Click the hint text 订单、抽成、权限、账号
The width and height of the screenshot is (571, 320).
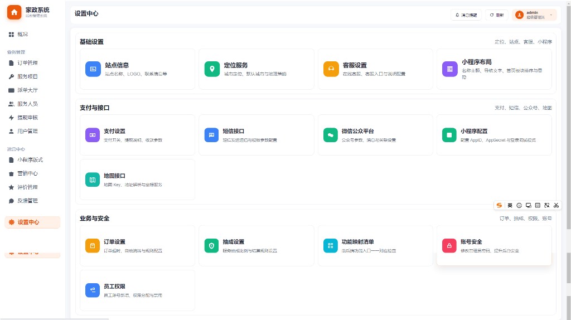(x=525, y=219)
